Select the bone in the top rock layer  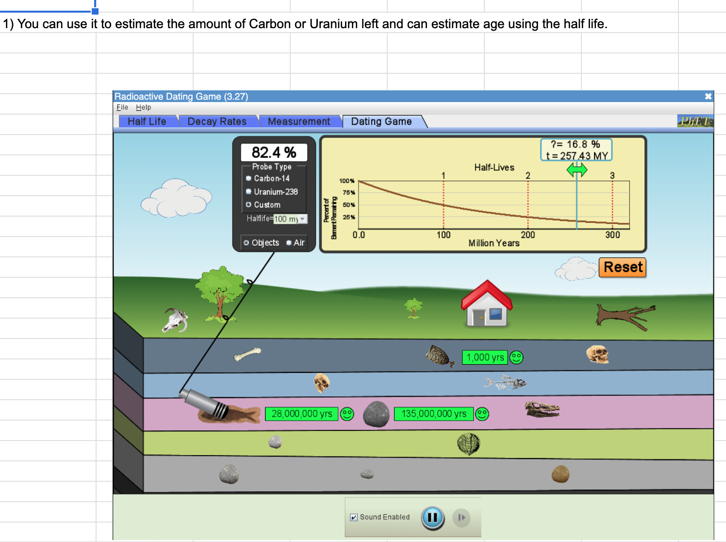coord(247,354)
